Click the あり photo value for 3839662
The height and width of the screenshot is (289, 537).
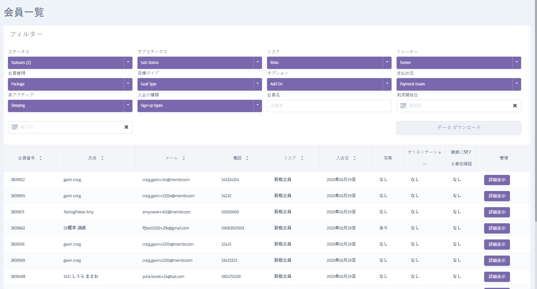click(x=383, y=228)
